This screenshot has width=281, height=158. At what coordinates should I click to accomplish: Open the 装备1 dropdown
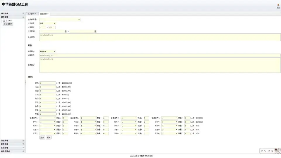(48, 130)
